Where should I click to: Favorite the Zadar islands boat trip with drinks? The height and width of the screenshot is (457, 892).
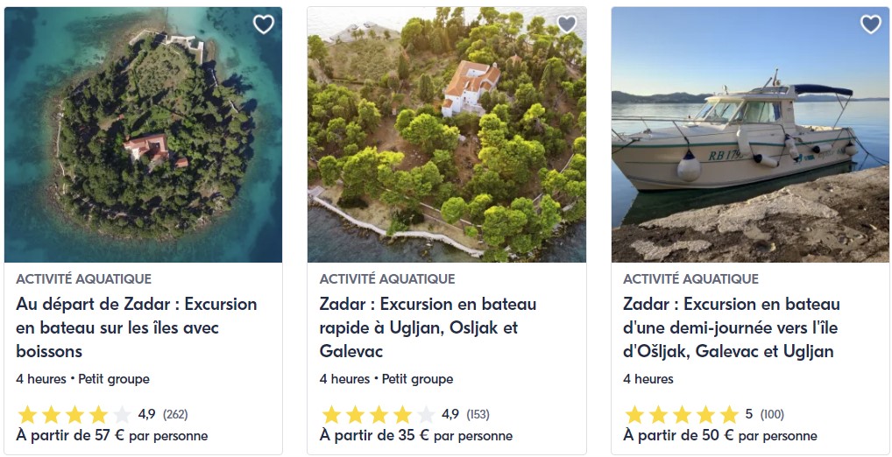(x=264, y=25)
